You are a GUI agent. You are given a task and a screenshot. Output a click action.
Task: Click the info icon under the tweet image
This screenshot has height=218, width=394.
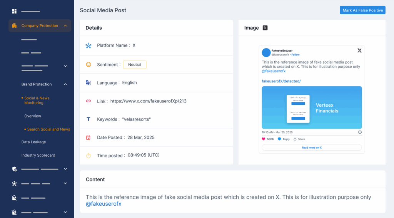[360, 132]
